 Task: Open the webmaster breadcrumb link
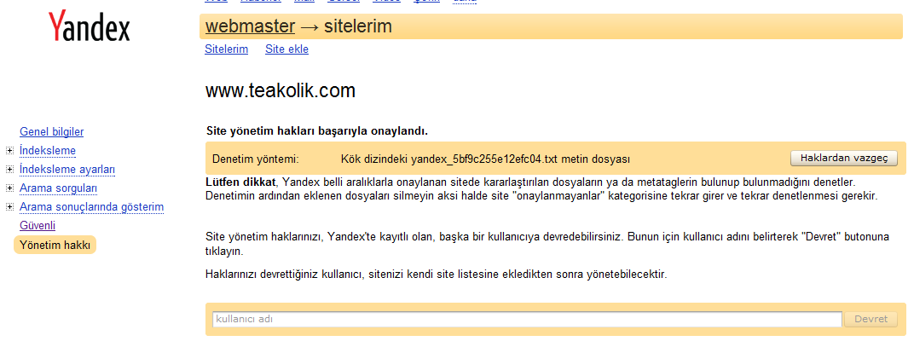250,26
